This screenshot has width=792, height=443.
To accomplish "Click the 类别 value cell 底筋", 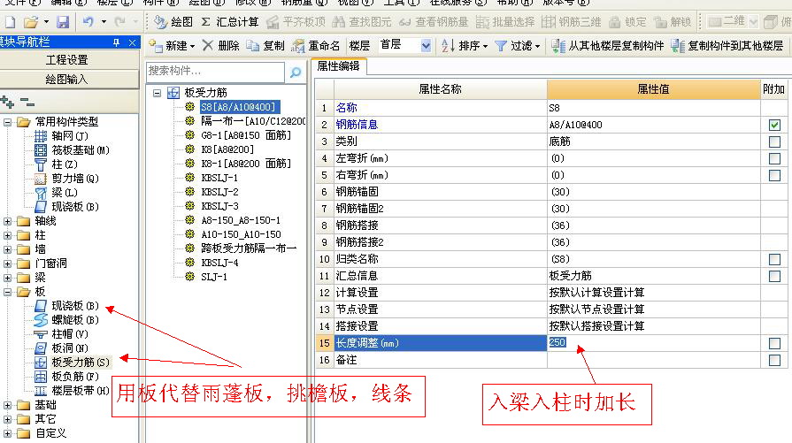I will [653, 141].
